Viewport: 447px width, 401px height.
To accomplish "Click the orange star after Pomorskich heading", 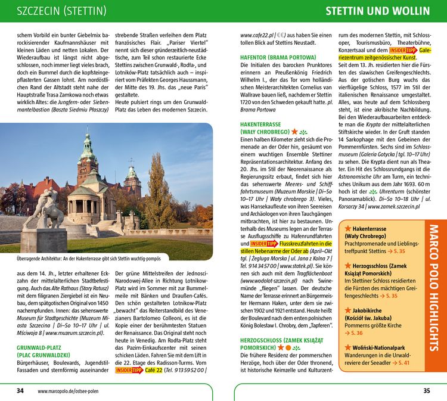I will [281, 347].
